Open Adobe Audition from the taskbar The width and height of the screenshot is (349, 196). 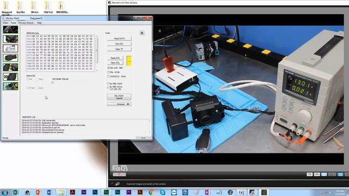[118, 192]
